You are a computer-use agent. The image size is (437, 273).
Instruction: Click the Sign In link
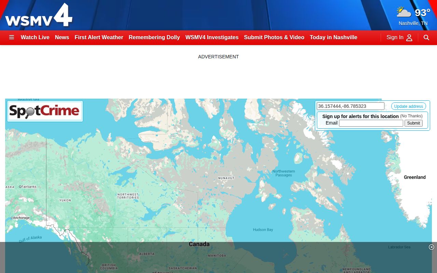(x=395, y=38)
